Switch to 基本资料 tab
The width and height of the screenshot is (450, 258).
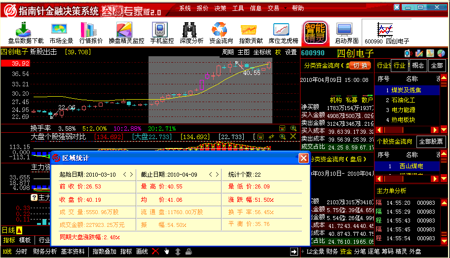tap(73, 252)
